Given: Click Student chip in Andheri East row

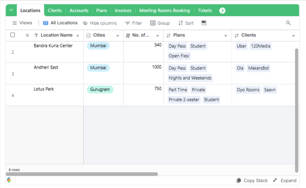Looking at the screenshot, I should 198,68.
